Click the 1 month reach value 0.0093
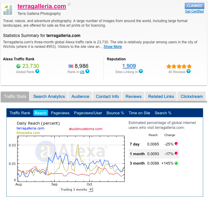 tap(153, 154)
